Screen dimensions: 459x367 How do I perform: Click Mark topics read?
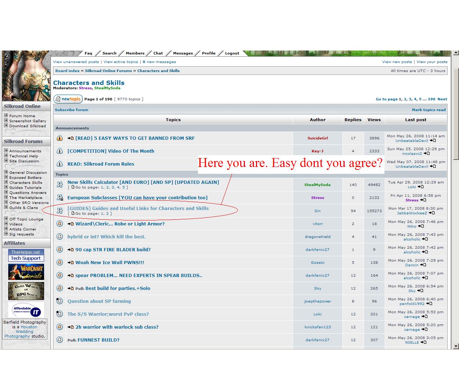click(x=429, y=110)
